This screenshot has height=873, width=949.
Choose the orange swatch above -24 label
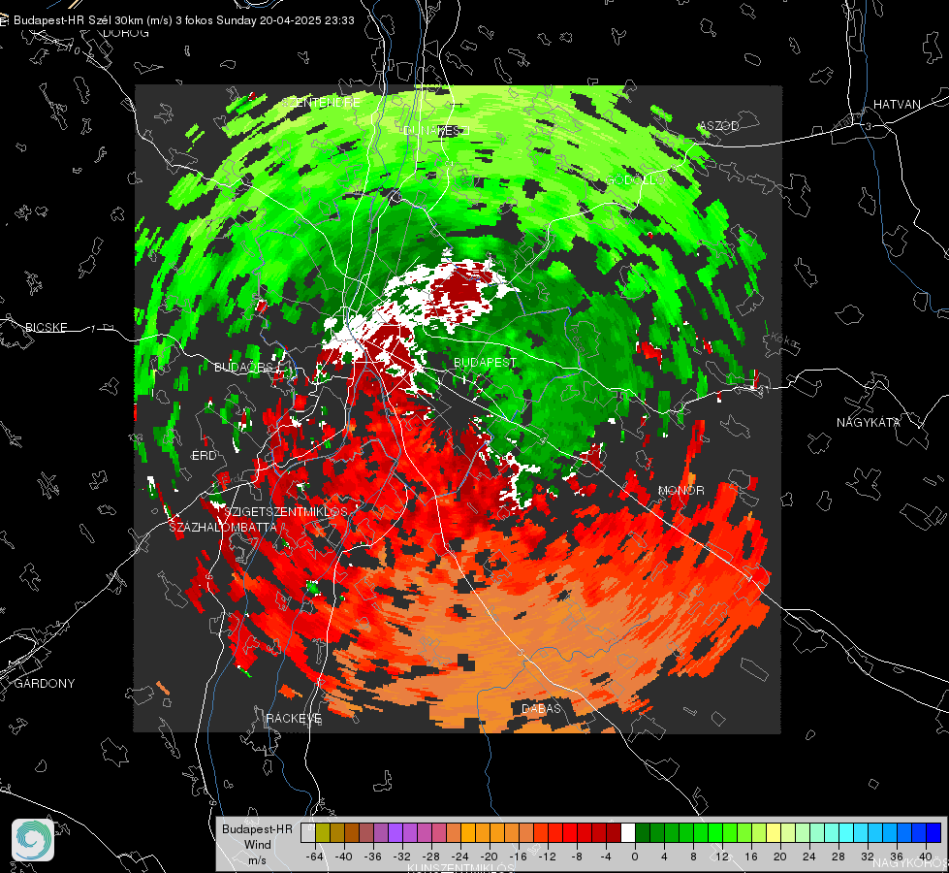tap(468, 832)
